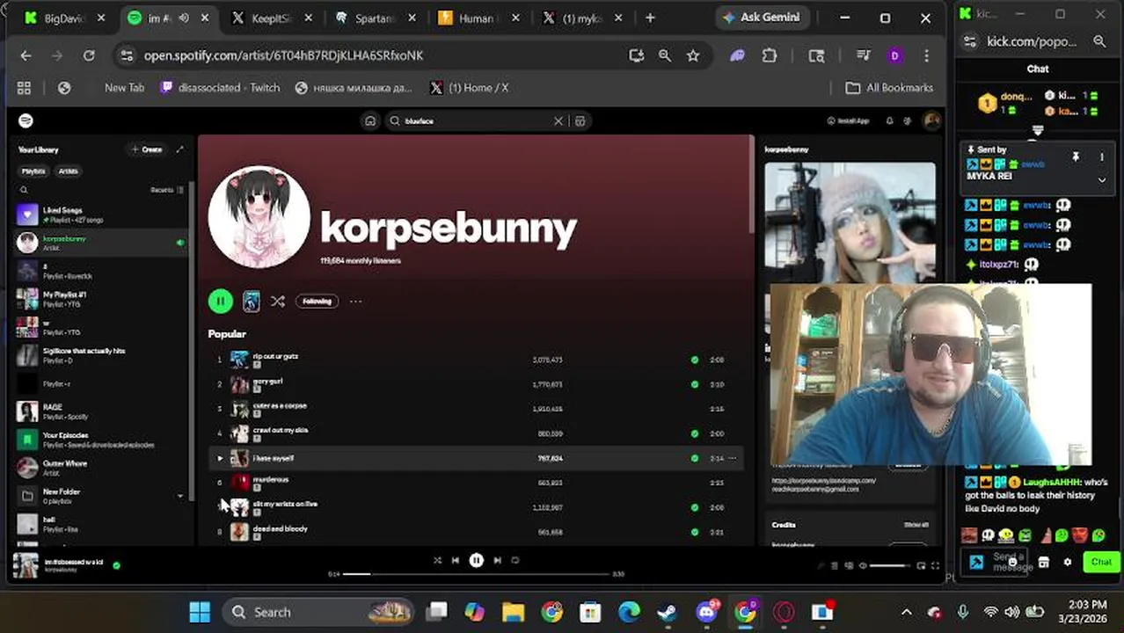Screen dimensions: 1124x633
Task: Filter library by Artists chip
Action: (68, 171)
